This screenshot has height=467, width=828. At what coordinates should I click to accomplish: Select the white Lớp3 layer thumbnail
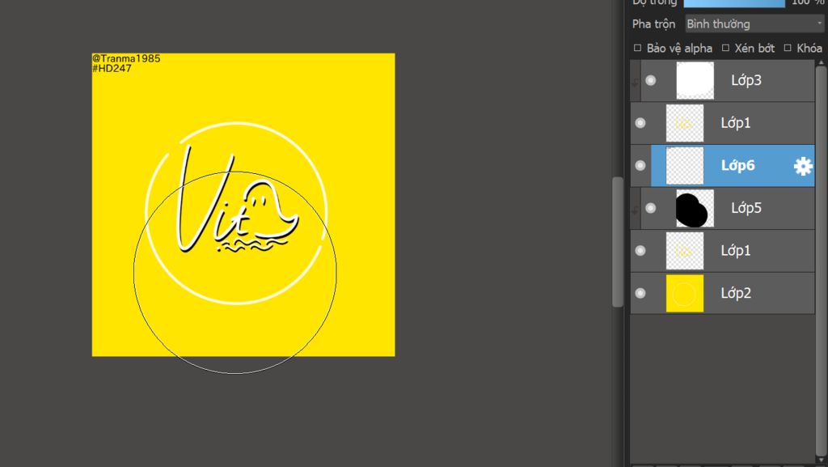[x=695, y=80]
